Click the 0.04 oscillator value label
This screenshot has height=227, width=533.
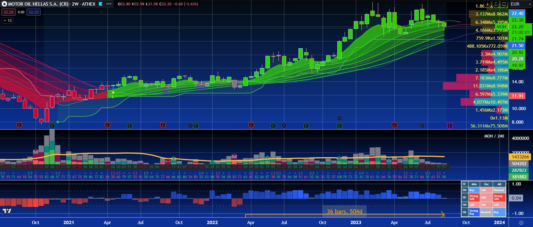(x=517, y=198)
